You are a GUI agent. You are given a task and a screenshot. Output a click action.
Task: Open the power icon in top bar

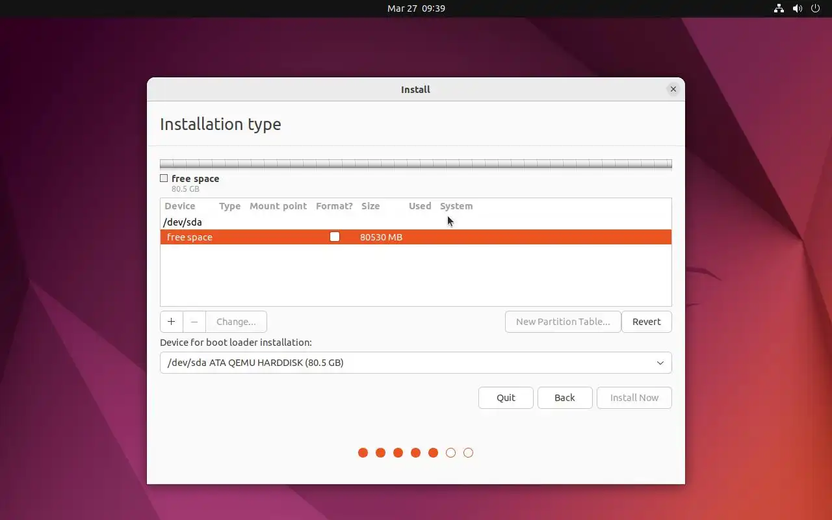pos(815,8)
